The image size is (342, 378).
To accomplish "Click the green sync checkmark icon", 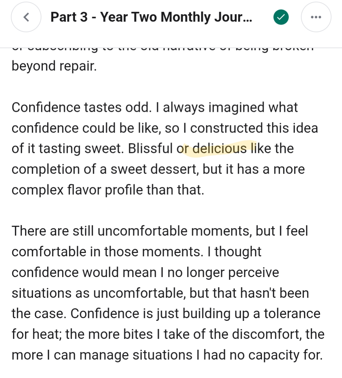I will pos(281,17).
